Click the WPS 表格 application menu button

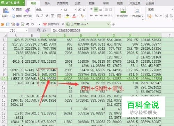click(12, 3)
